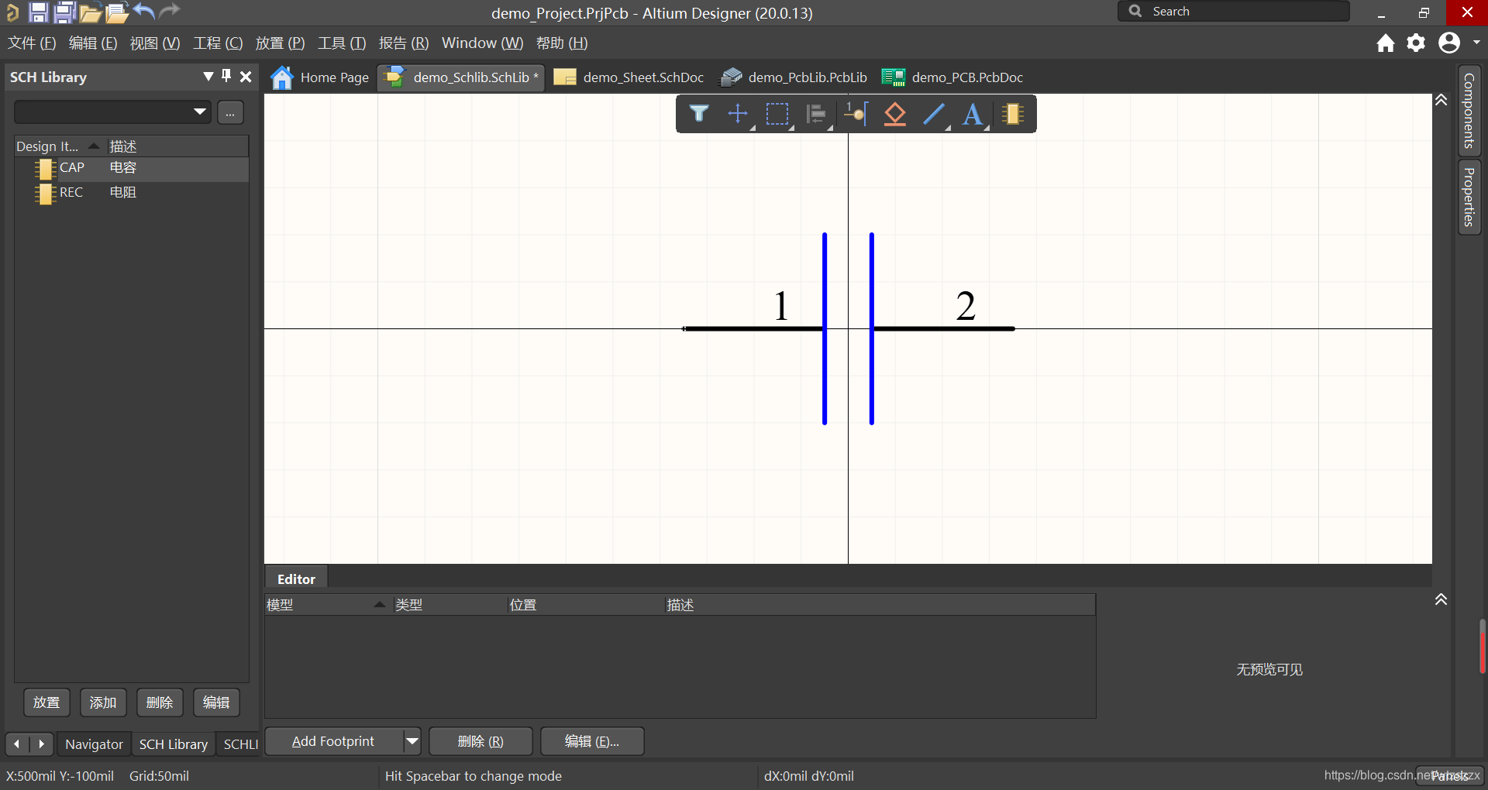Select the Place Line tool
Viewport: 1488px width, 790px height.
pyautogui.click(x=934, y=114)
